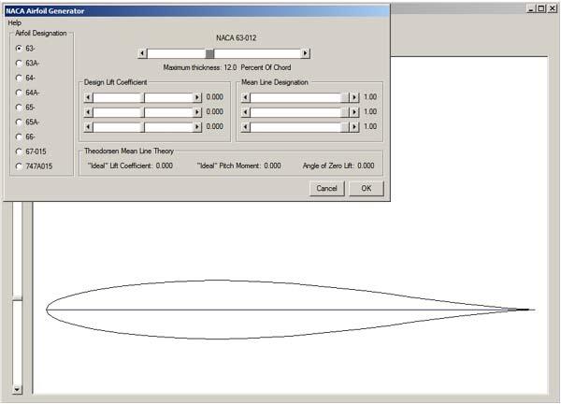This screenshot has width=561, height=404.
Task: Click left arrow of third Mean Line scrollbar
Action: [x=245, y=126]
